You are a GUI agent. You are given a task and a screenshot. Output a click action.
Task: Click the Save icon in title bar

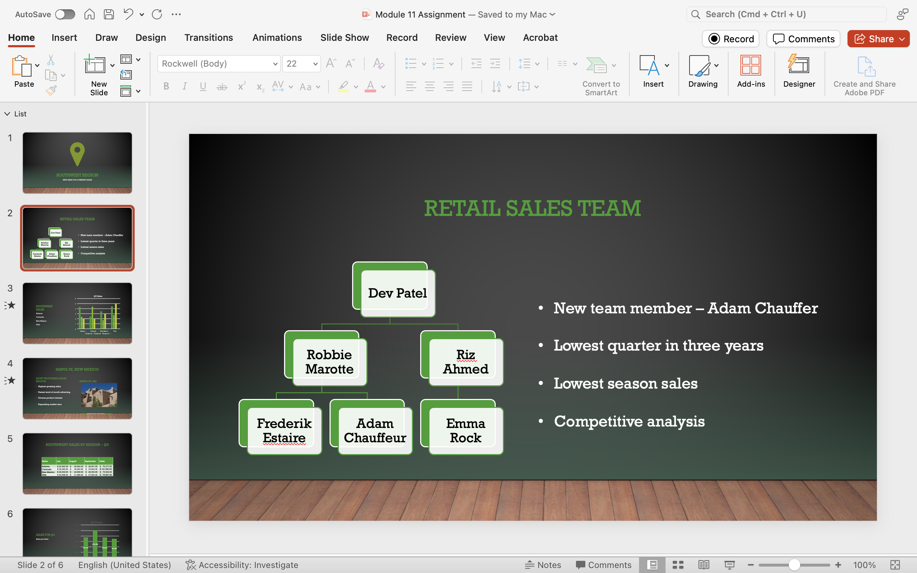click(x=109, y=14)
